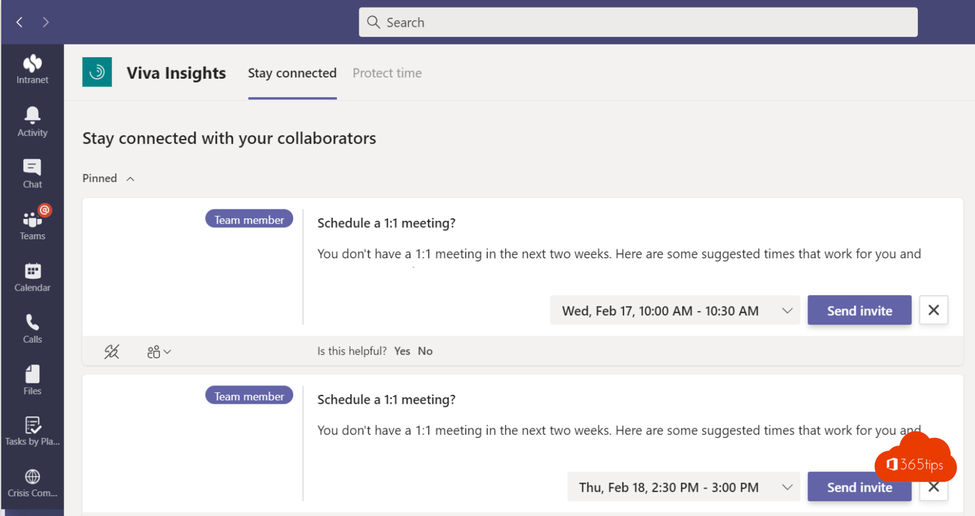The width and height of the screenshot is (975, 516).
Task: Open the Chat section in the sidebar
Action: (32, 173)
